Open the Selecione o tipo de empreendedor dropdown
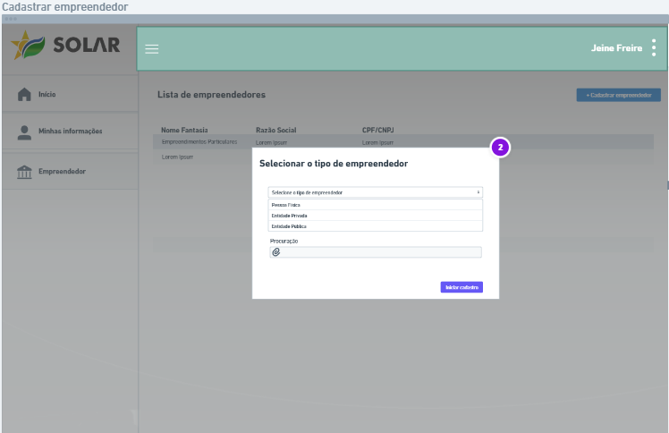This screenshot has width=669, height=433. pyautogui.click(x=375, y=192)
